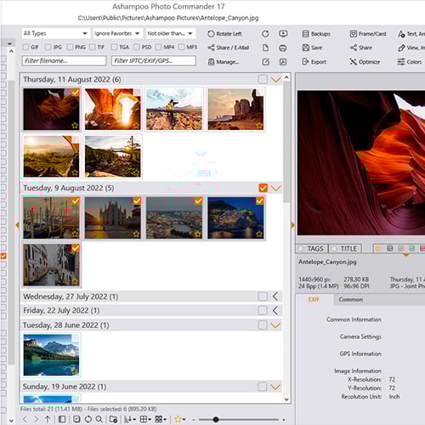This screenshot has height=425, width=425.
Task: Click the refresh icon in bottom toolbar
Action: click(x=88, y=419)
